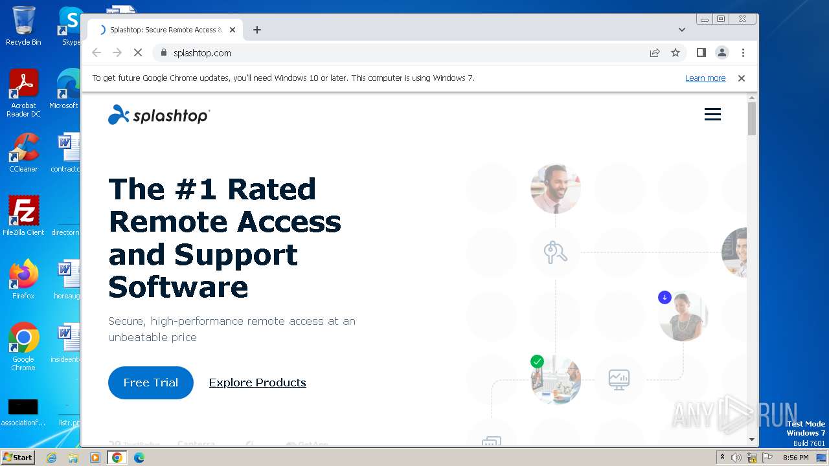Open Microsoft Edge from the taskbar
This screenshot has height=466, width=829.
(x=139, y=458)
